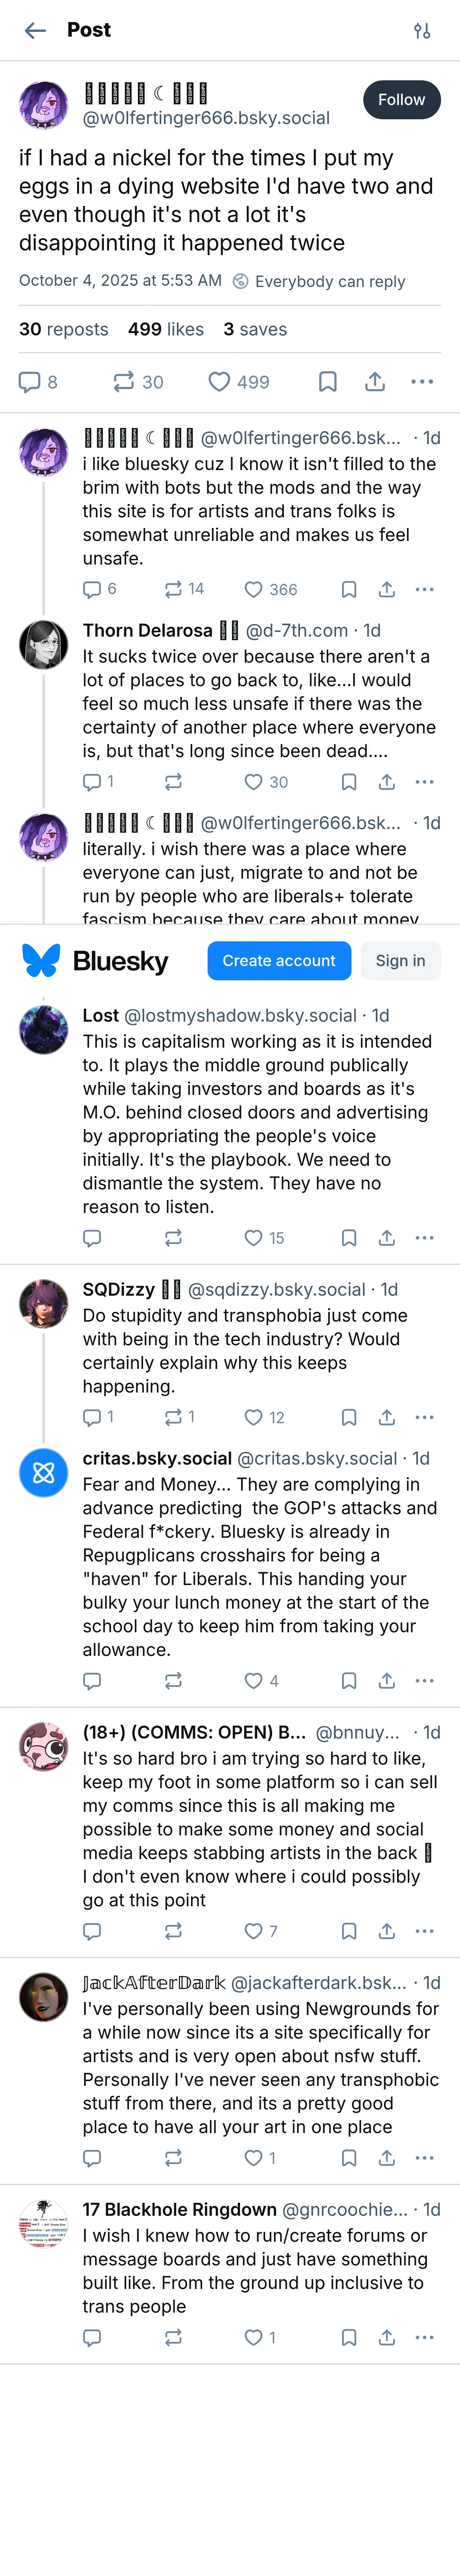
Task: Share the main post via share icon
Action: click(374, 382)
